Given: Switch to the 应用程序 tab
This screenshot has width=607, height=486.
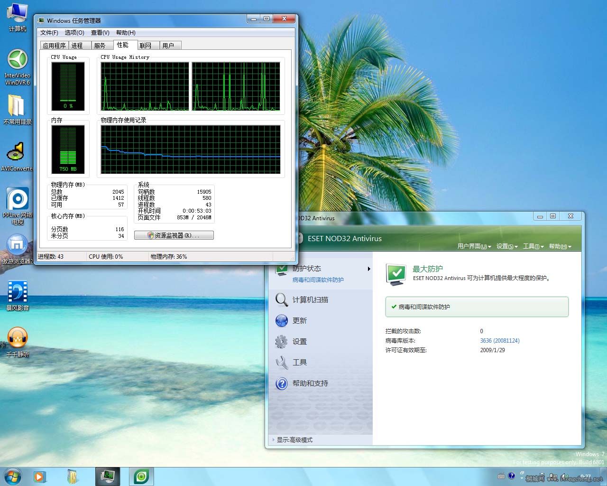Looking at the screenshot, I should click(54, 46).
